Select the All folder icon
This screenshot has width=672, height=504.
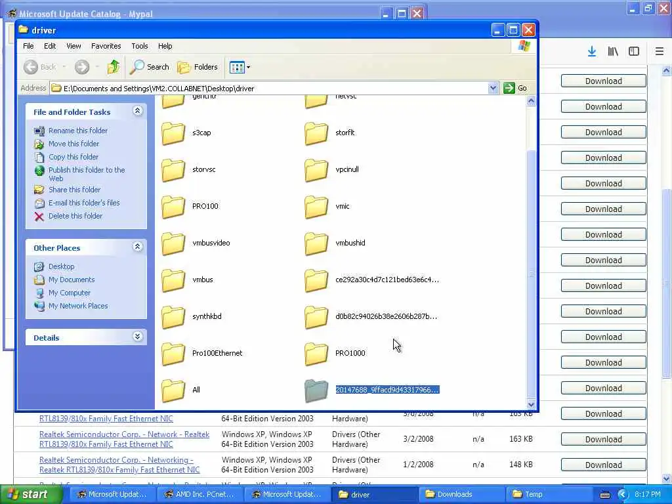pyautogui.click(x=173, y=390)
